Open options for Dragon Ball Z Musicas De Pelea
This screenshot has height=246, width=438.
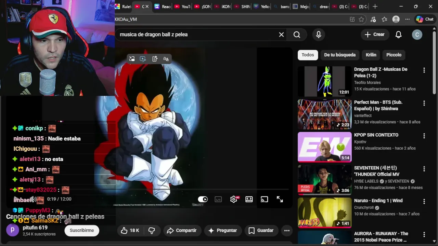click(424, 70)
